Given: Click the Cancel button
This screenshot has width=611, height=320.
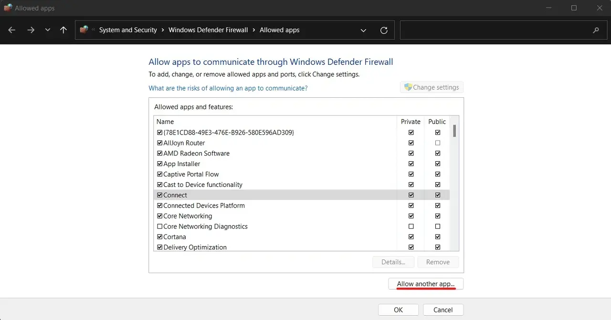Looking at the screenshot, I should (443, 310).
